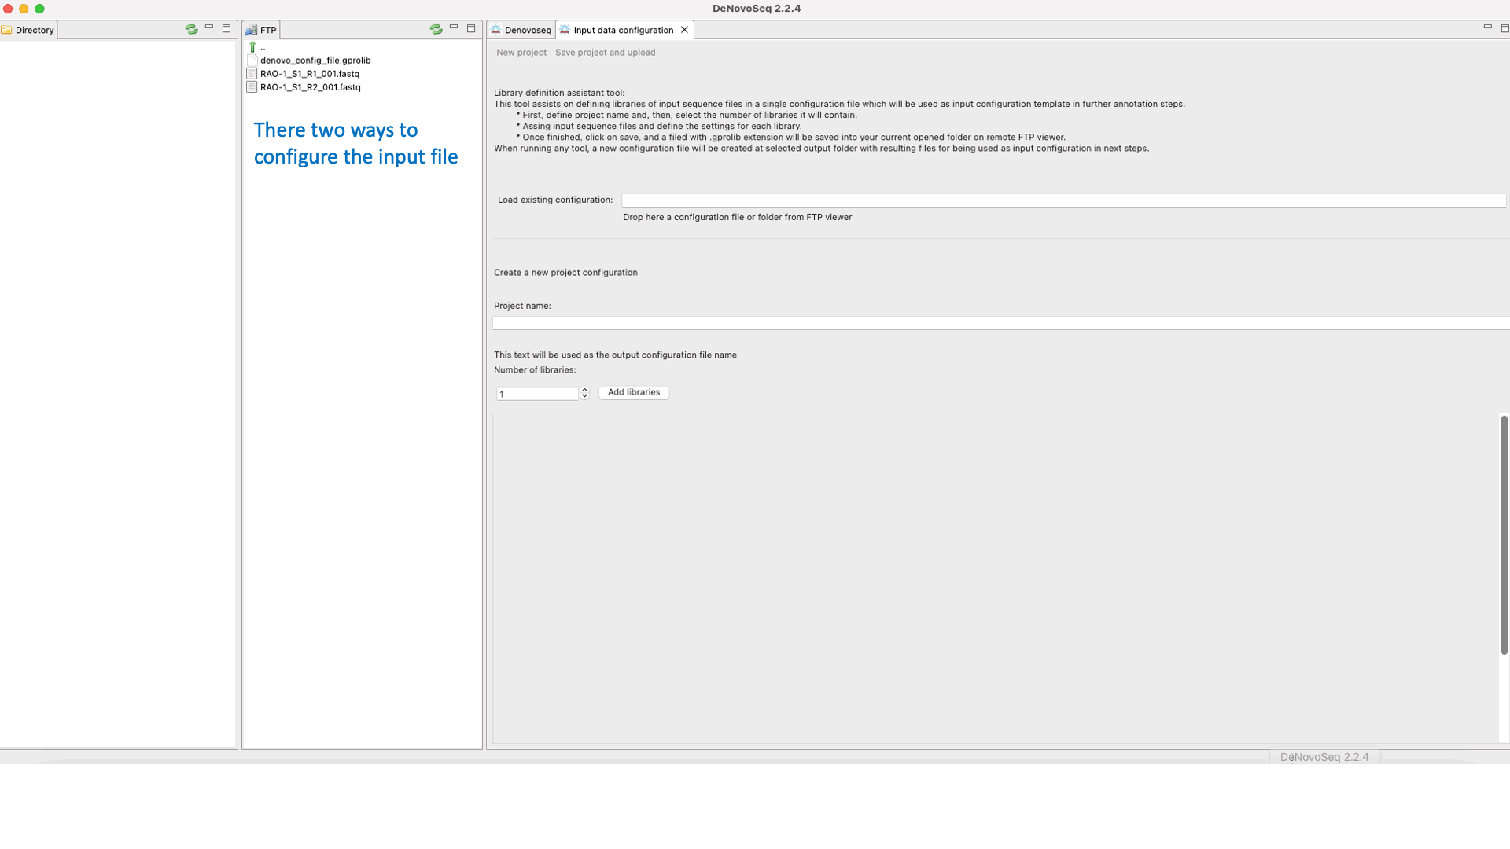Click the RAO-1_S1_R1_001.fastq file icon
The image size is (1510, 849).
click(252, 74)
